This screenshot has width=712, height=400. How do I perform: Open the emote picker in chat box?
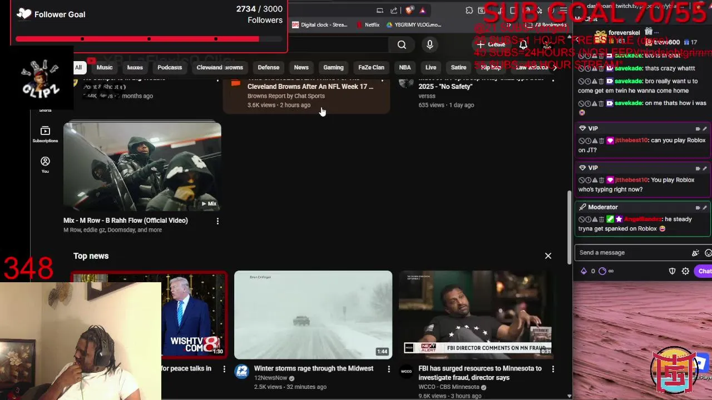coord(708,253)
